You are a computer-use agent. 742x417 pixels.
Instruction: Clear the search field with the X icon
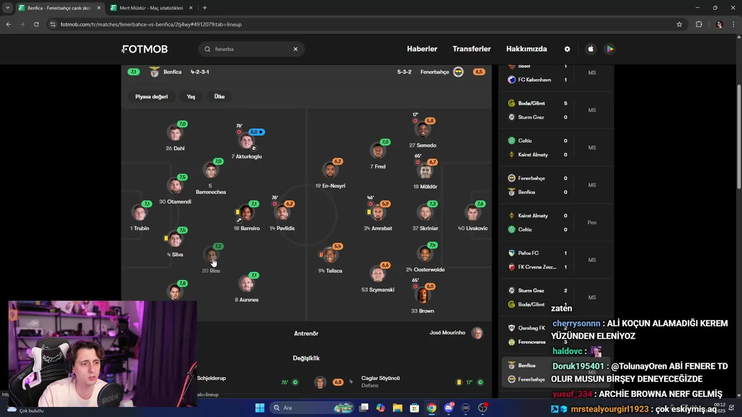click(x=296, y=49)
